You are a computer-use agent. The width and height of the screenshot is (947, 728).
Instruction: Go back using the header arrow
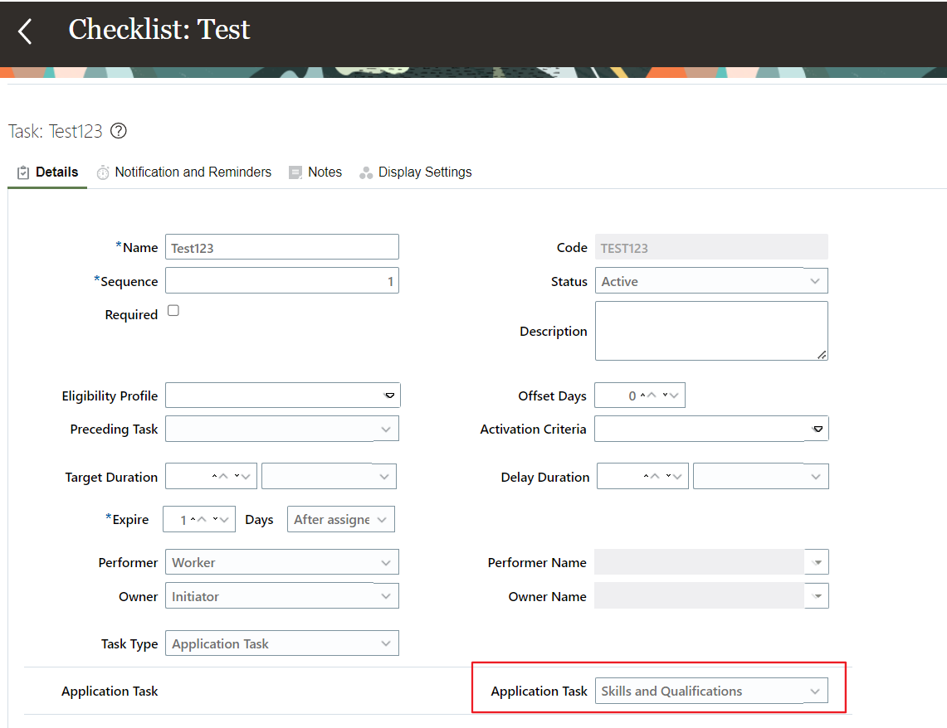(x=25, y=32)
